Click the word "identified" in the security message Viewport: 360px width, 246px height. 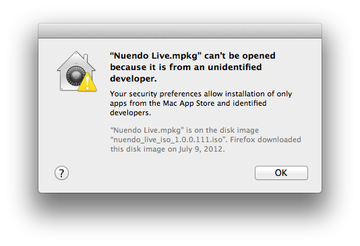click(249, 103)
